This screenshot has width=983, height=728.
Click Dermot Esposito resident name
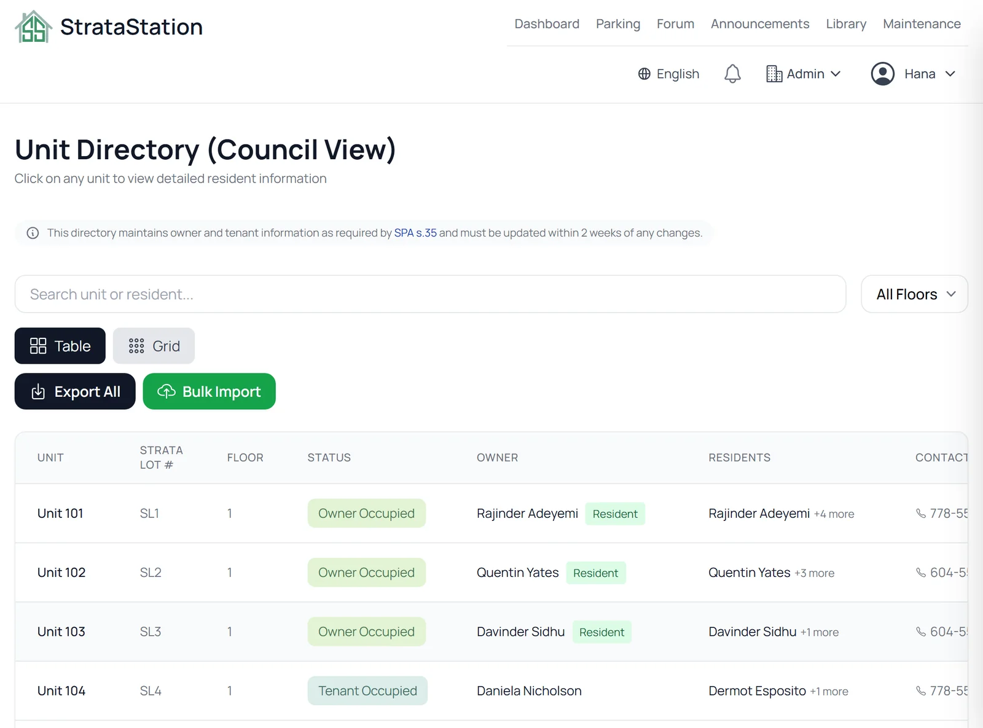(757, 691)
